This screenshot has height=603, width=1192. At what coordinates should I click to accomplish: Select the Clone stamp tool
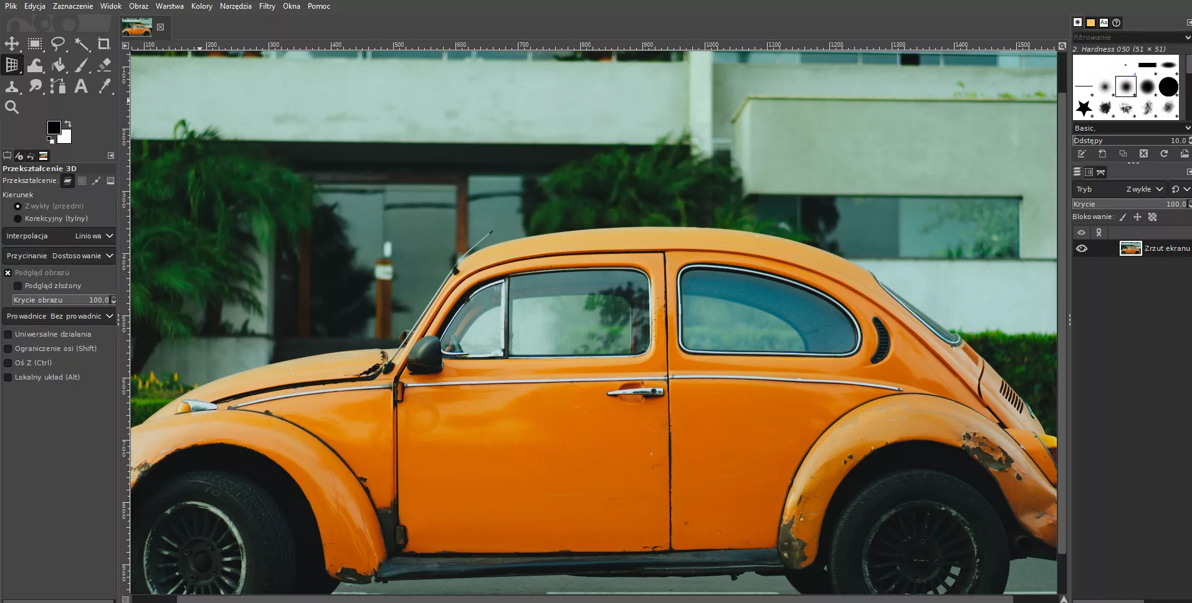[x=12, y=86]
